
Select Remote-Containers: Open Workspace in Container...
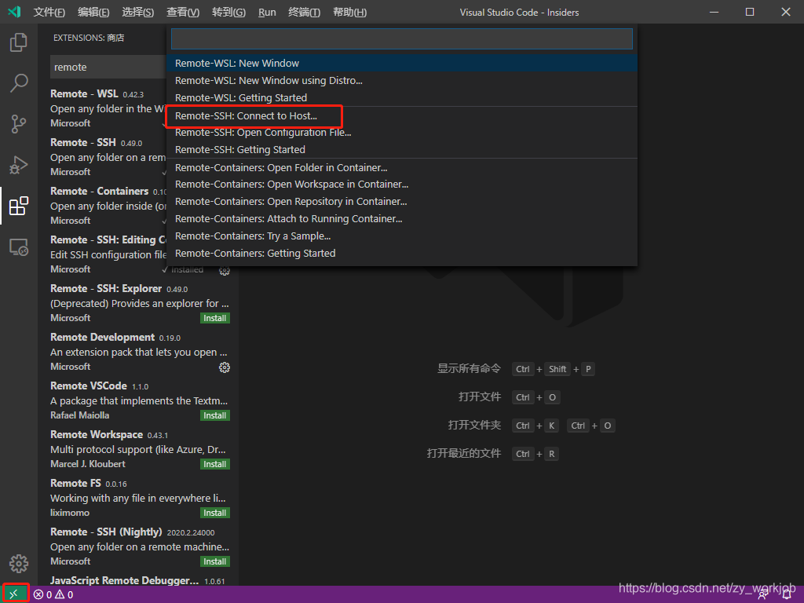click(402, 184)
